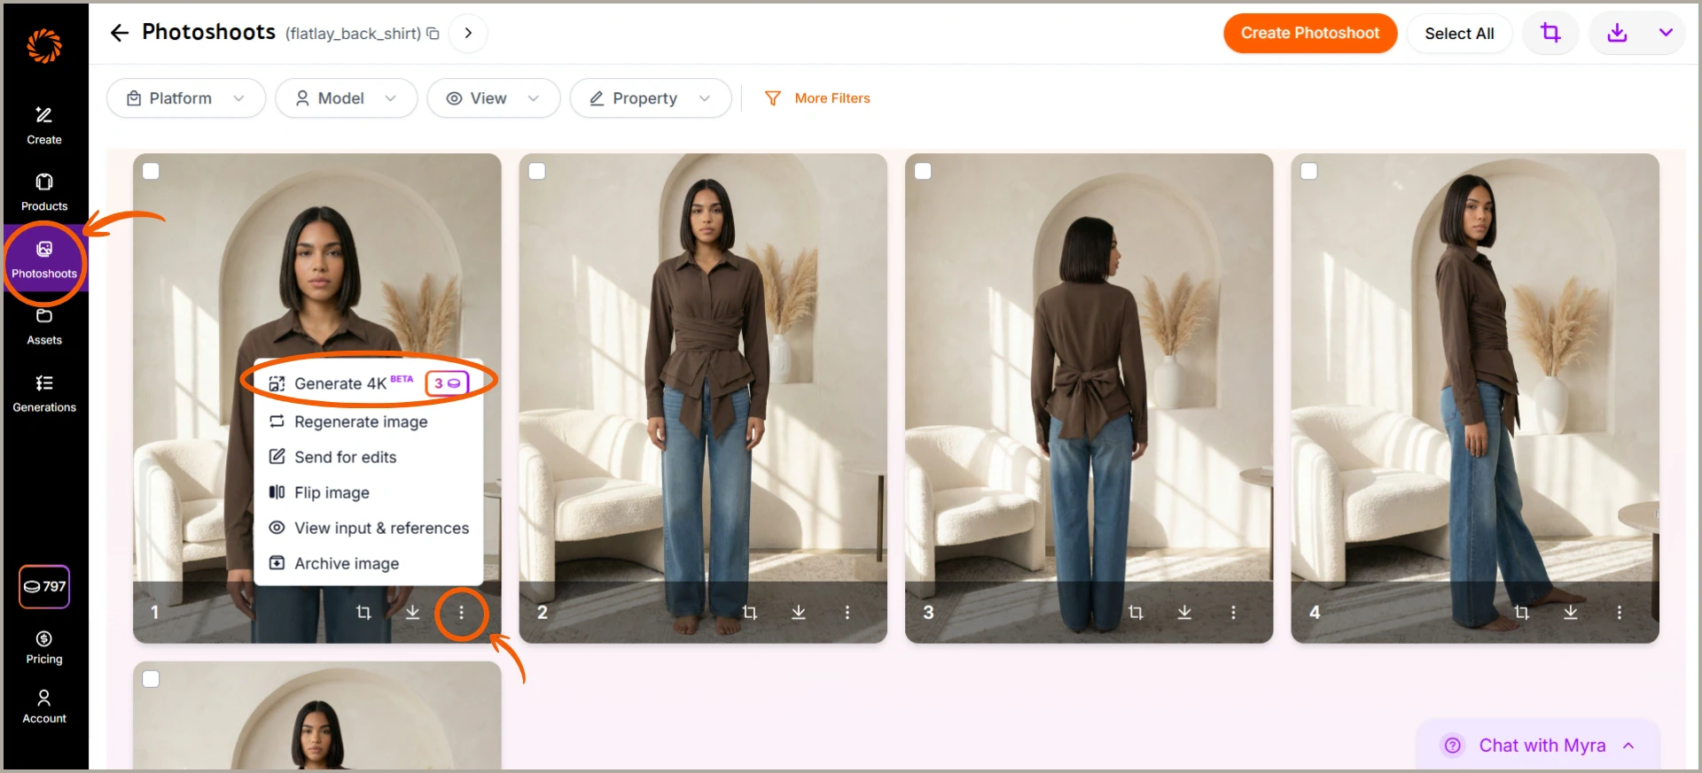Image resolution: width=1702 pixels, height=773 pixels.
Task: Copy the flatlay_back_shirt photoshoot name
Action: pos(433,34)
